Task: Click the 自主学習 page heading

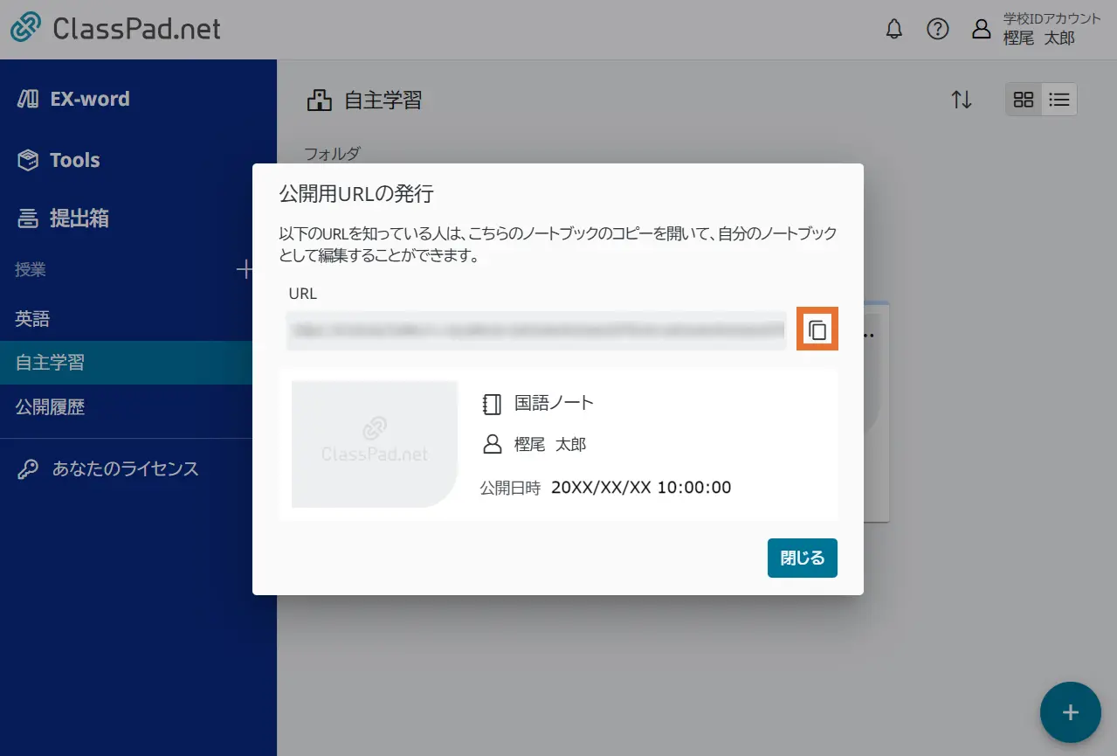Action: pos(383,101)
